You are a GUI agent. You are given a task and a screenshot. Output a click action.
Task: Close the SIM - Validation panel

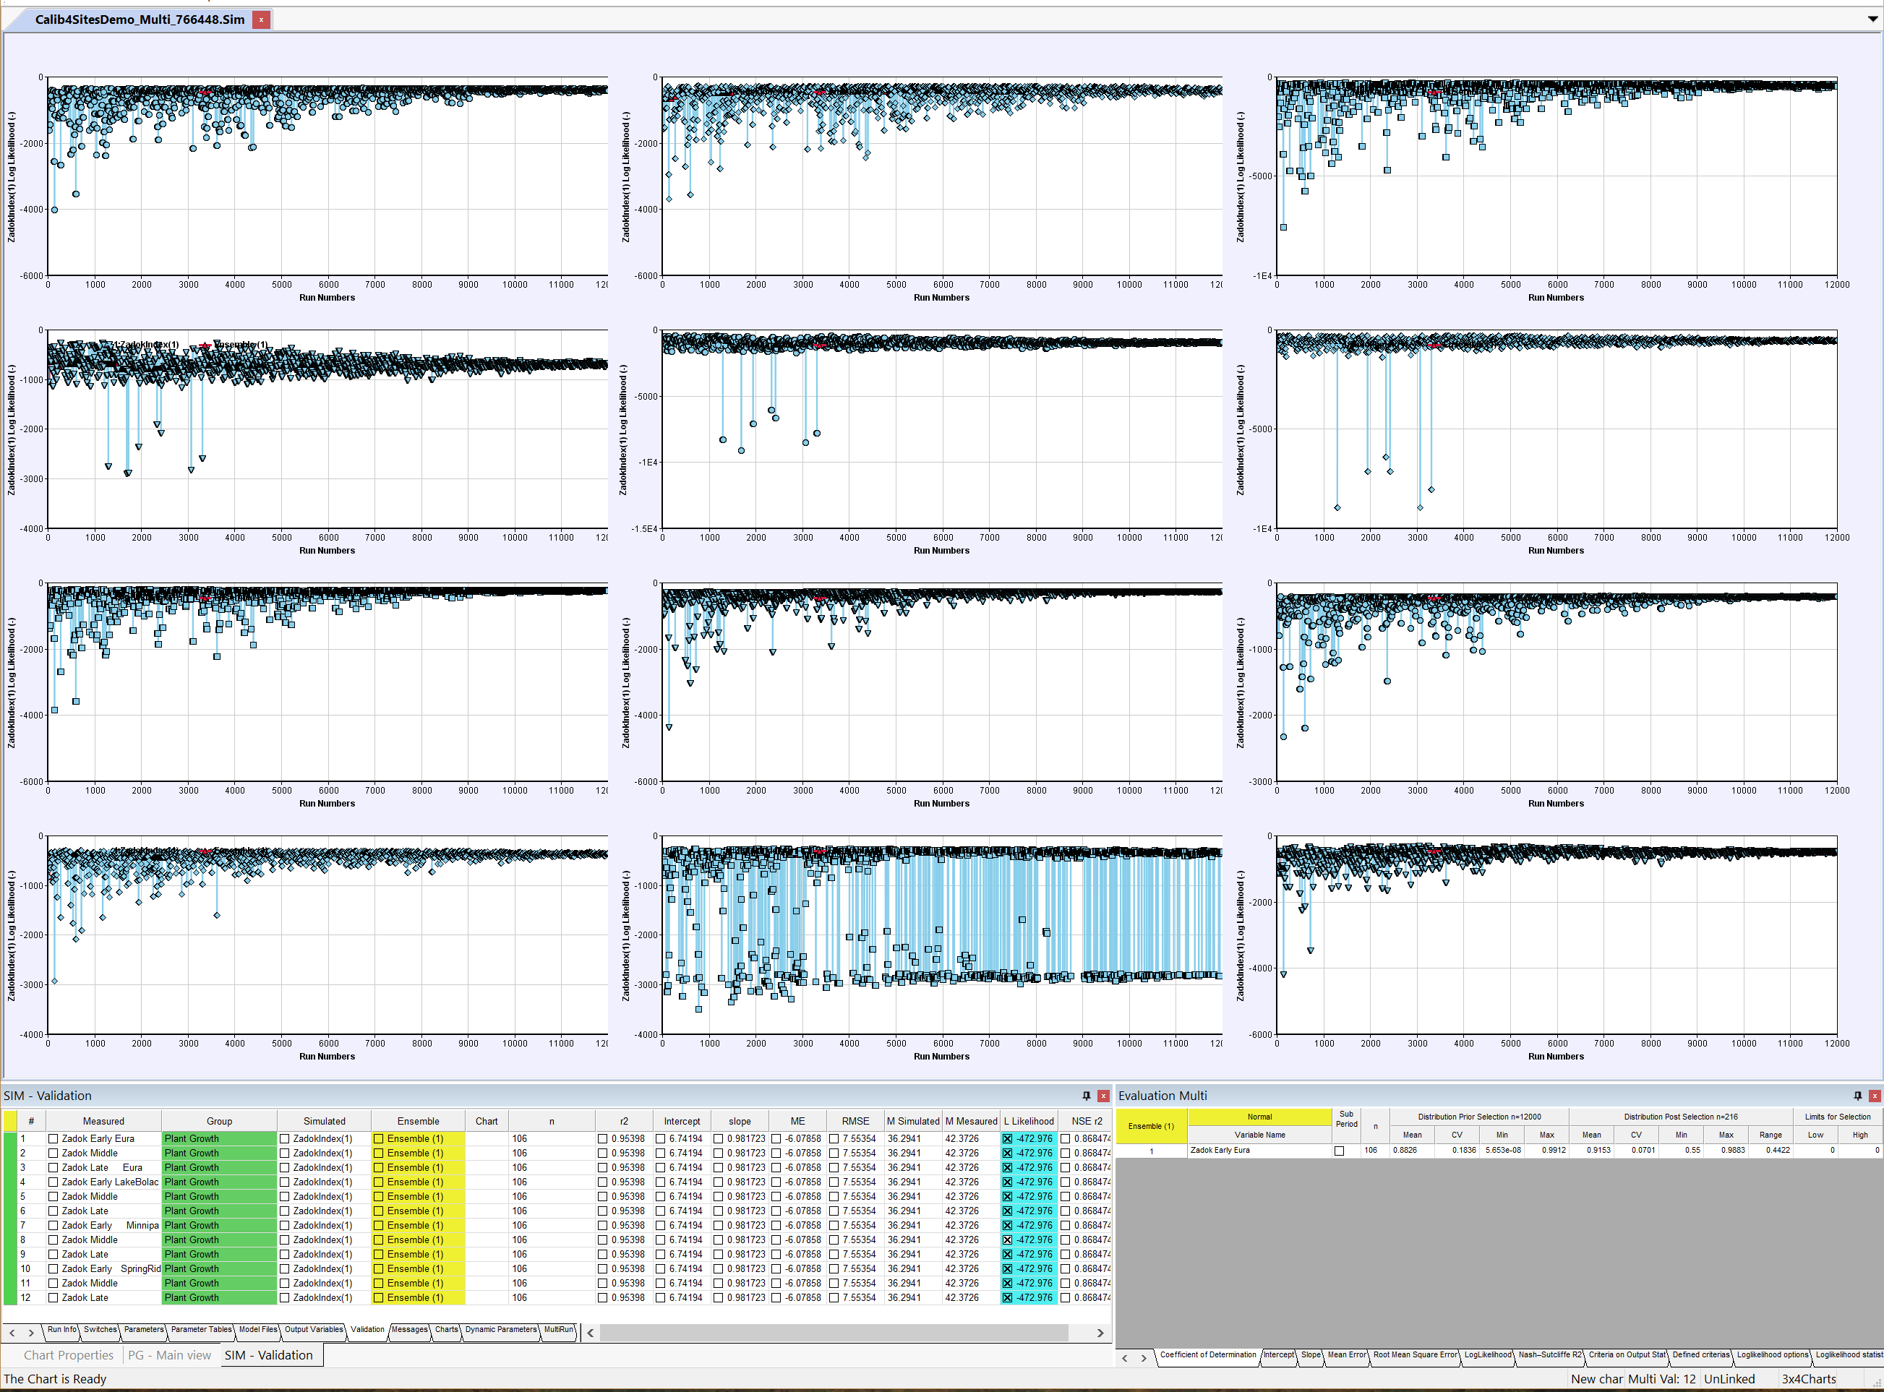point(1102,1096)
